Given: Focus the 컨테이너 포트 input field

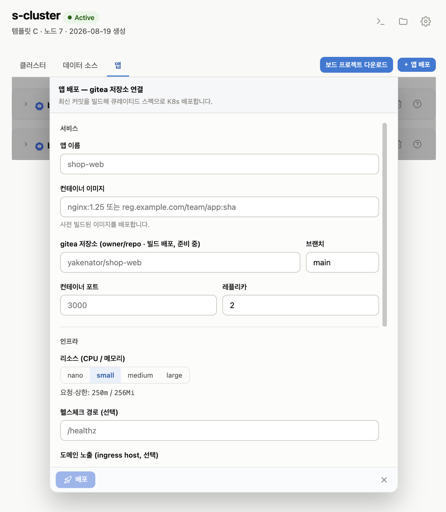Looking at the screenshot, I should pyautogui.click(x=138, y=305).
